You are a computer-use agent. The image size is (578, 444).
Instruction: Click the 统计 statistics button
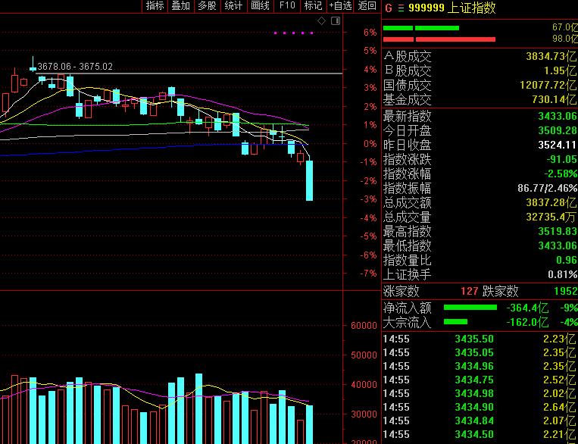pyautogui.click(x=234, y=6)
